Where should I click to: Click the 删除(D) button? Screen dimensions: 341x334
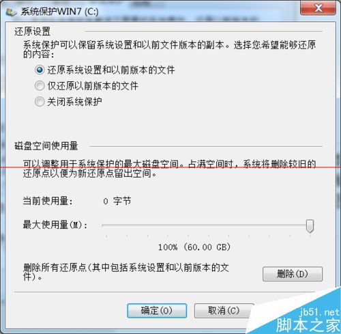click(x=293, y=274)
